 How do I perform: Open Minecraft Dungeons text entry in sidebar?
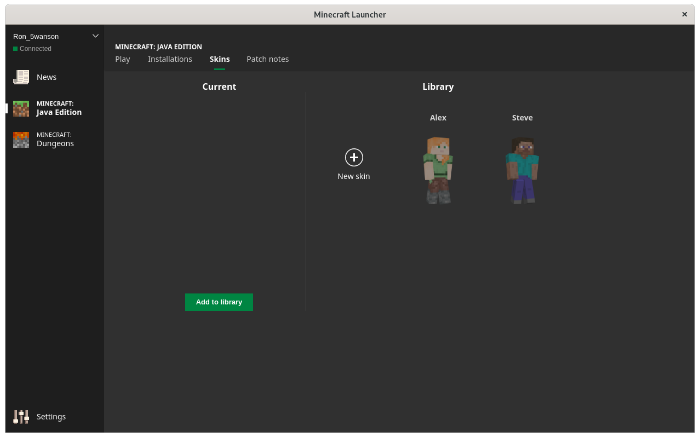[55, 140]
